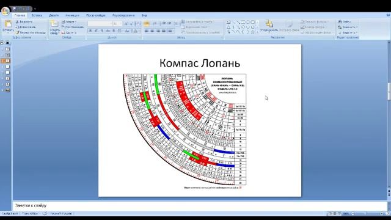The width and height of the screenshot is (391, 220).
Task: Click Восстановить (Reset) slide command
Action: [73, 27]
